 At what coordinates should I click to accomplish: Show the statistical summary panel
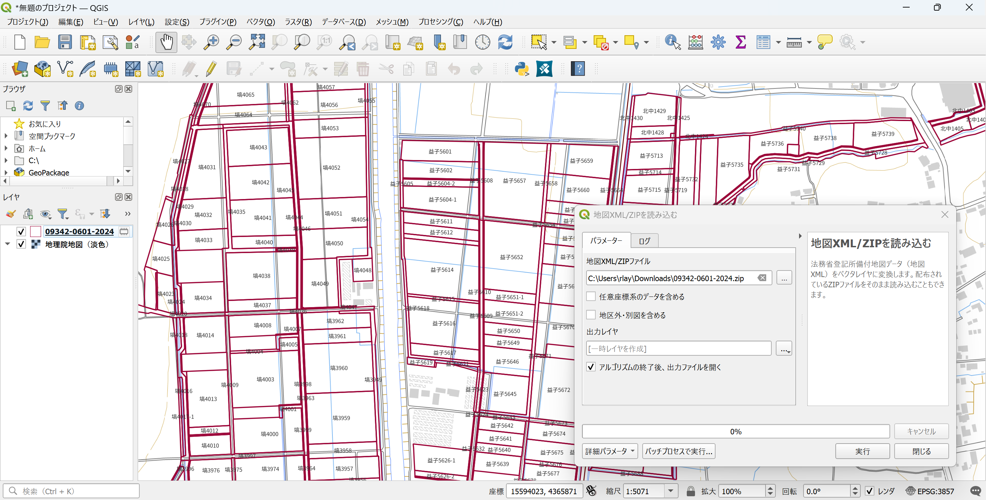tap(741, 42)
